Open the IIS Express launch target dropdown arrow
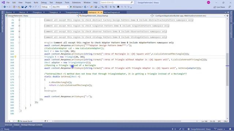 pos(83,7)
